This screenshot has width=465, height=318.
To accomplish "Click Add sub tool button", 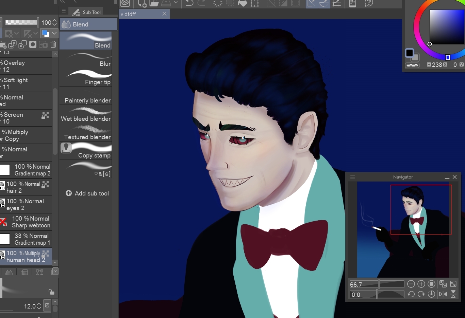I will (x=87, y=193).
